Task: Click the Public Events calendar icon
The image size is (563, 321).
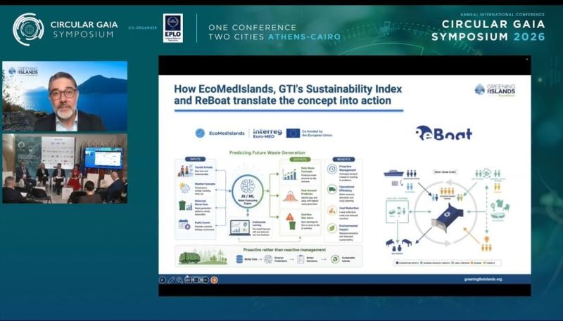Action: pos(184,224)
